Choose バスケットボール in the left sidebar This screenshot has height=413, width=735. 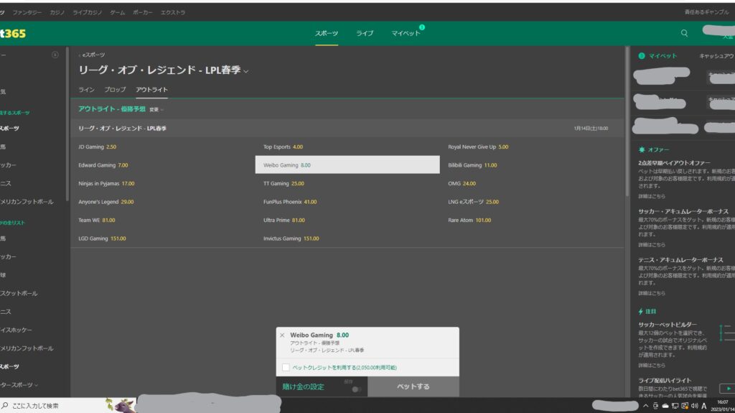[19, 293]
